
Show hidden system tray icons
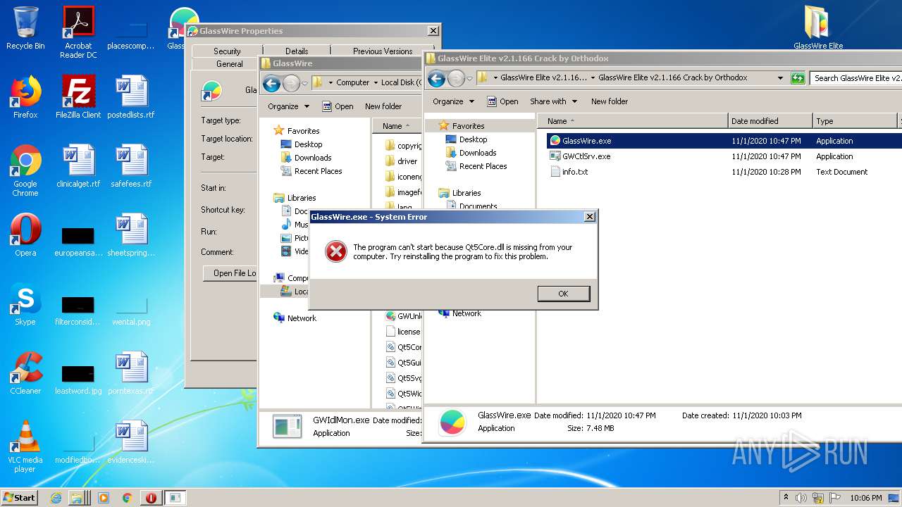point(786,498)
